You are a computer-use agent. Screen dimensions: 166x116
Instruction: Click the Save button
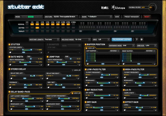(x=117, y=17)
